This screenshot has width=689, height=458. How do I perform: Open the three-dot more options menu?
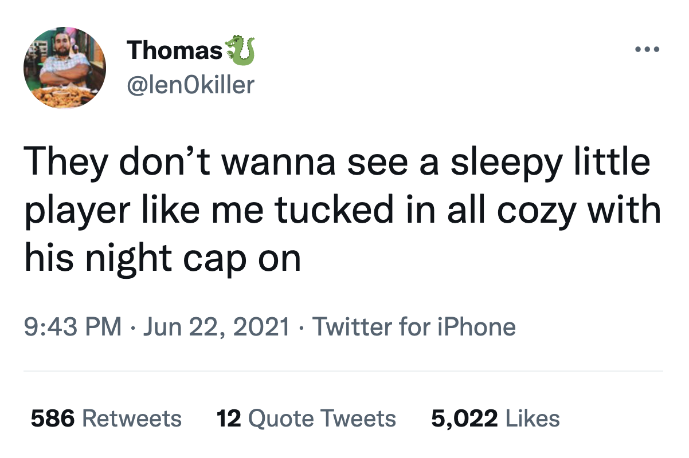pyautogui.click(x=648, y=49)
